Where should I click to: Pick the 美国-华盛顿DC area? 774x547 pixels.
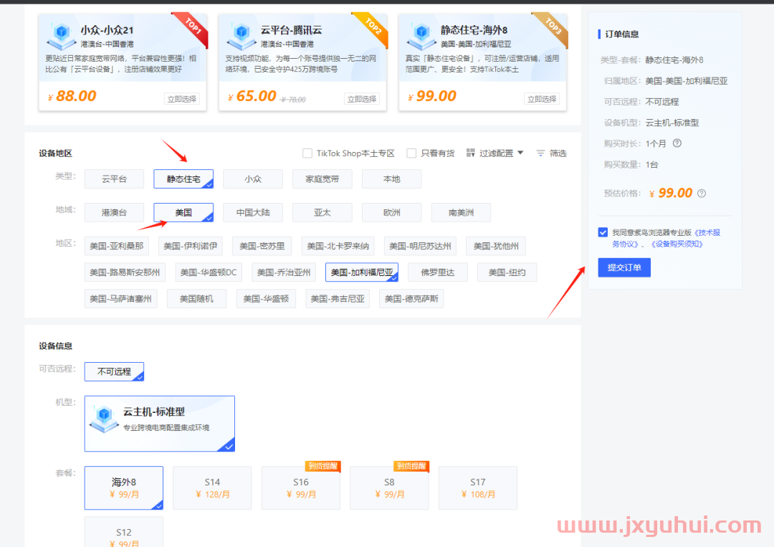209,272
